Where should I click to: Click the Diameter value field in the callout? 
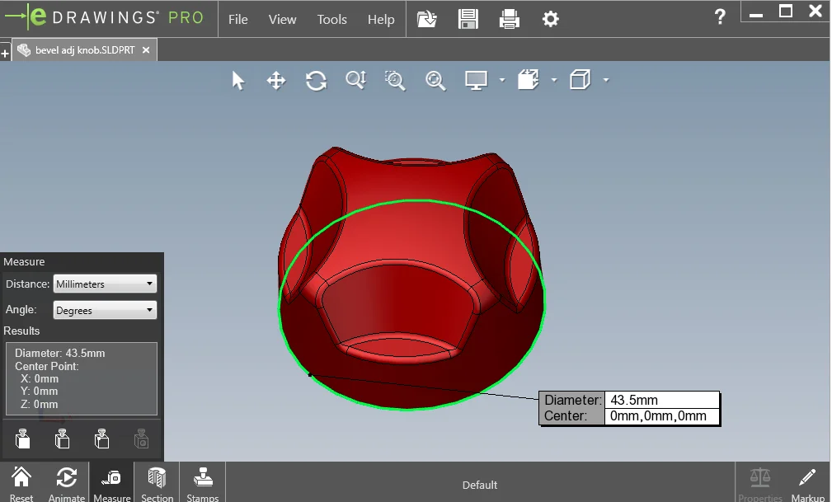coord(662,399)
